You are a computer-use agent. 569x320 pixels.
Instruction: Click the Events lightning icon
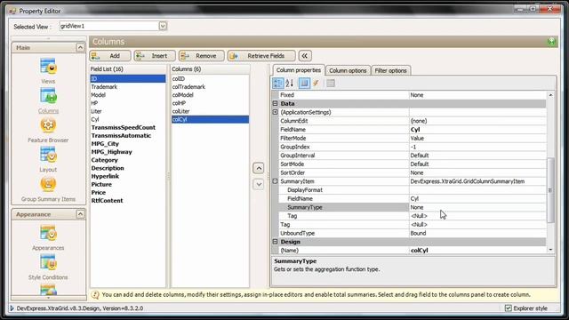click(317, 84)
